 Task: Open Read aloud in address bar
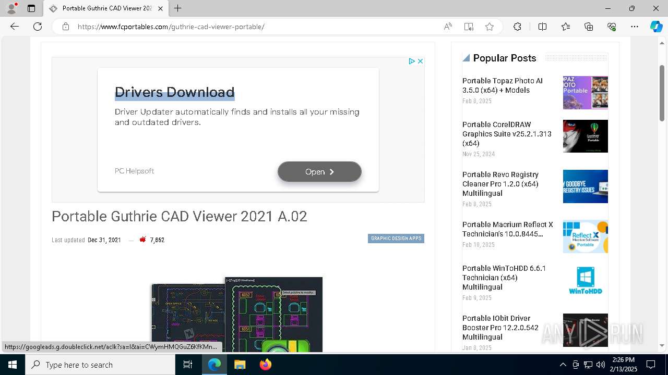point(448,27)
